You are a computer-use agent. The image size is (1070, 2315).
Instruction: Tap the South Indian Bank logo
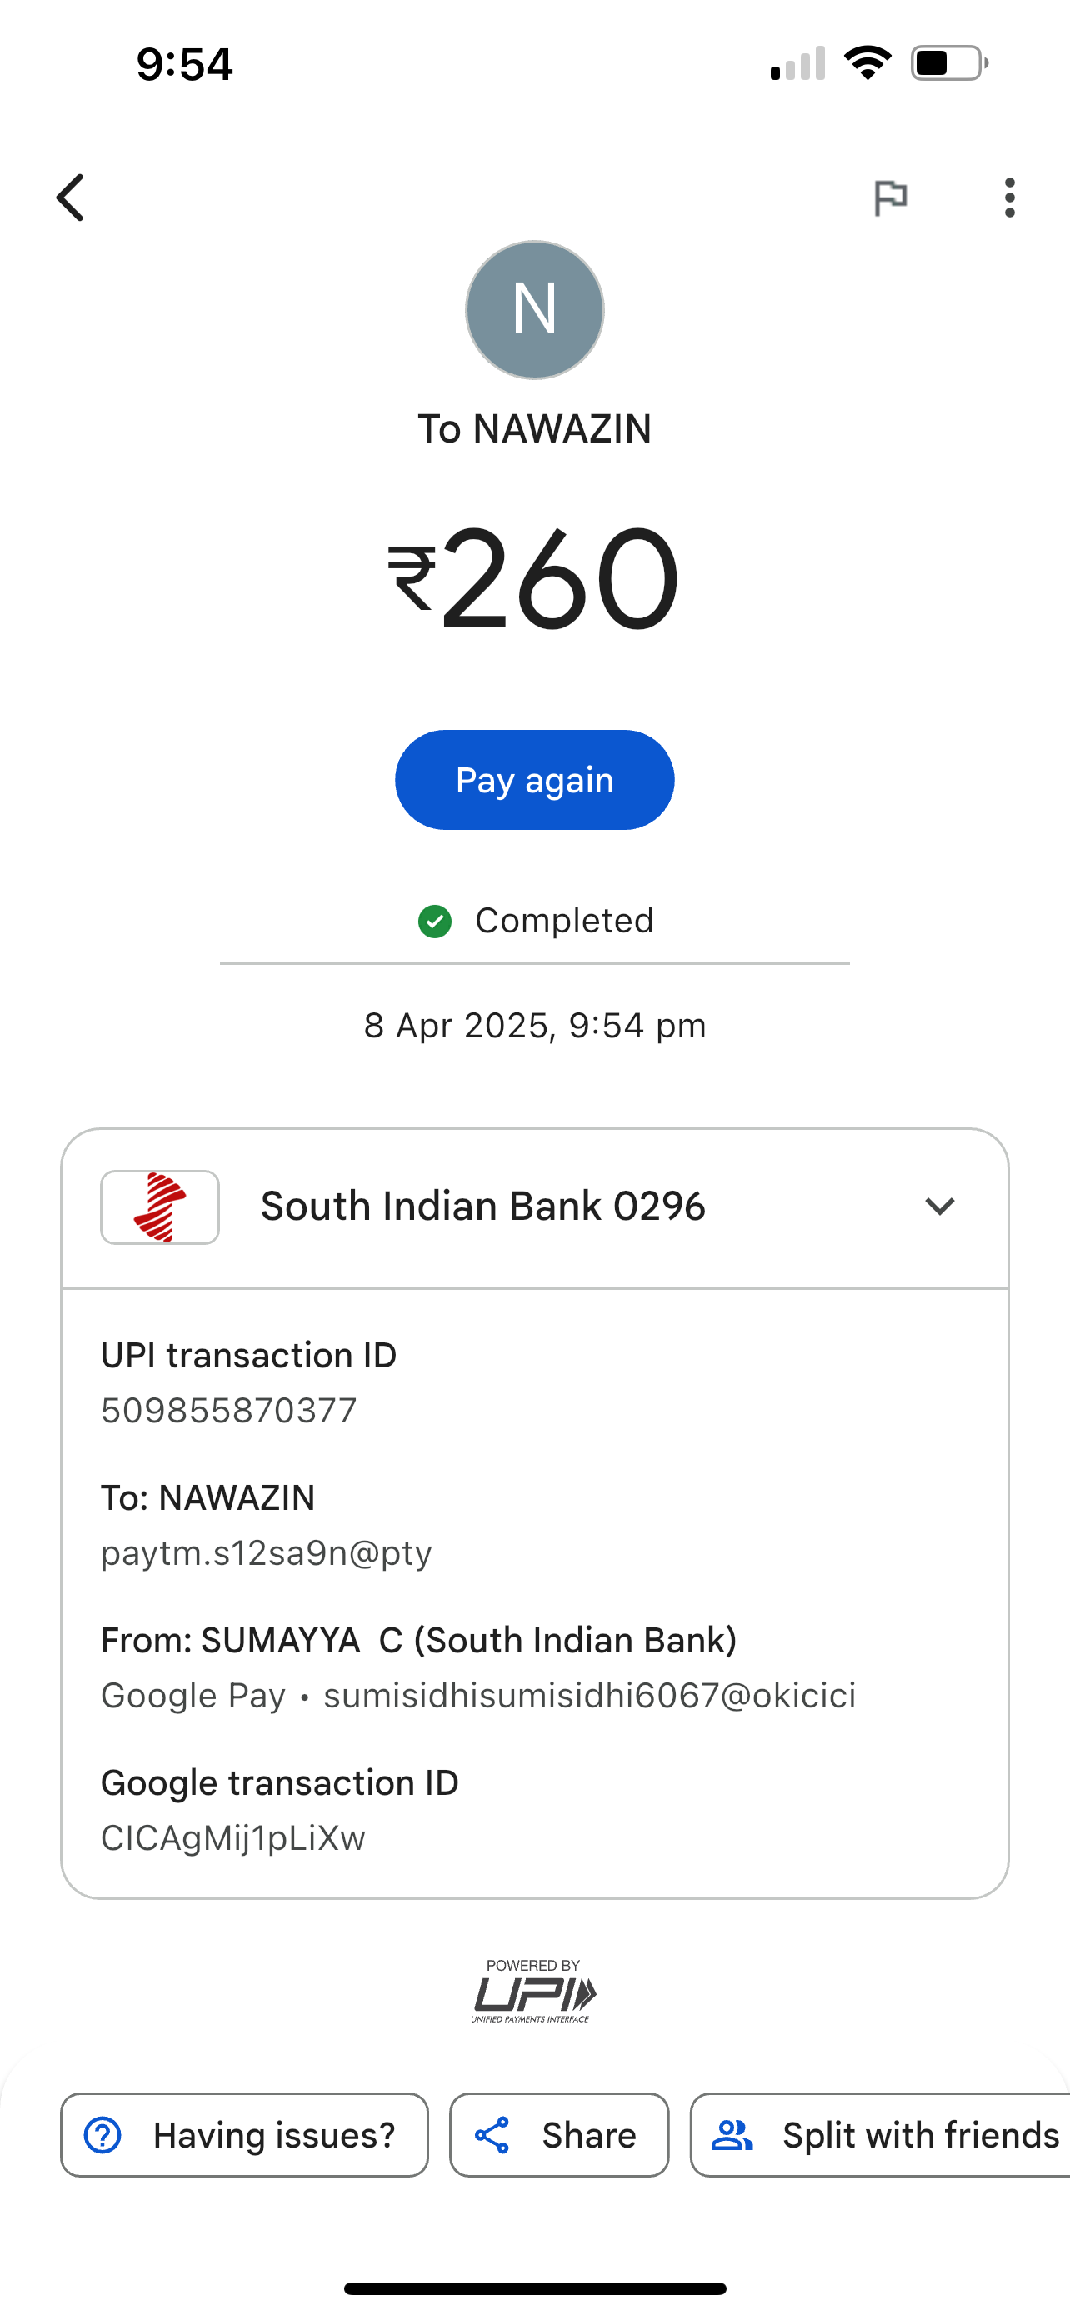point(160,1207)
